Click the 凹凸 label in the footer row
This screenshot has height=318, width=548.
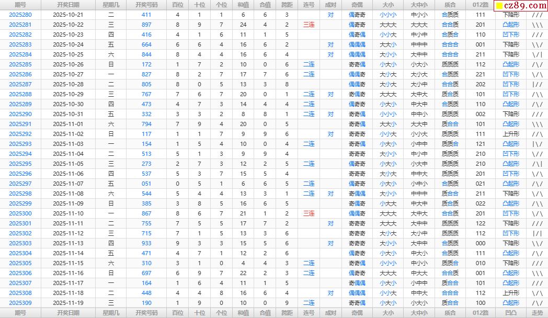tap(511, 313)
